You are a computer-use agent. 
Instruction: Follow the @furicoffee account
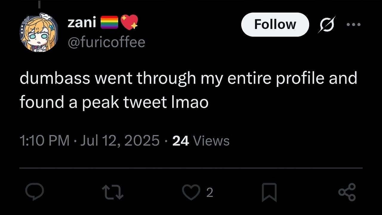coord(275,24)
